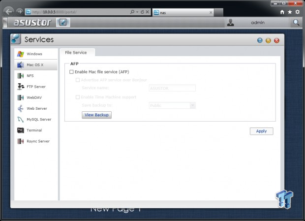This screenshot has height=221, width=305.
Task: Open help with the blue question icon
Action: 260,40
